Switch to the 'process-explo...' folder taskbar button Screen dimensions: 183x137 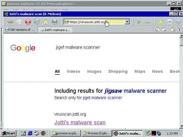(66, 133)
